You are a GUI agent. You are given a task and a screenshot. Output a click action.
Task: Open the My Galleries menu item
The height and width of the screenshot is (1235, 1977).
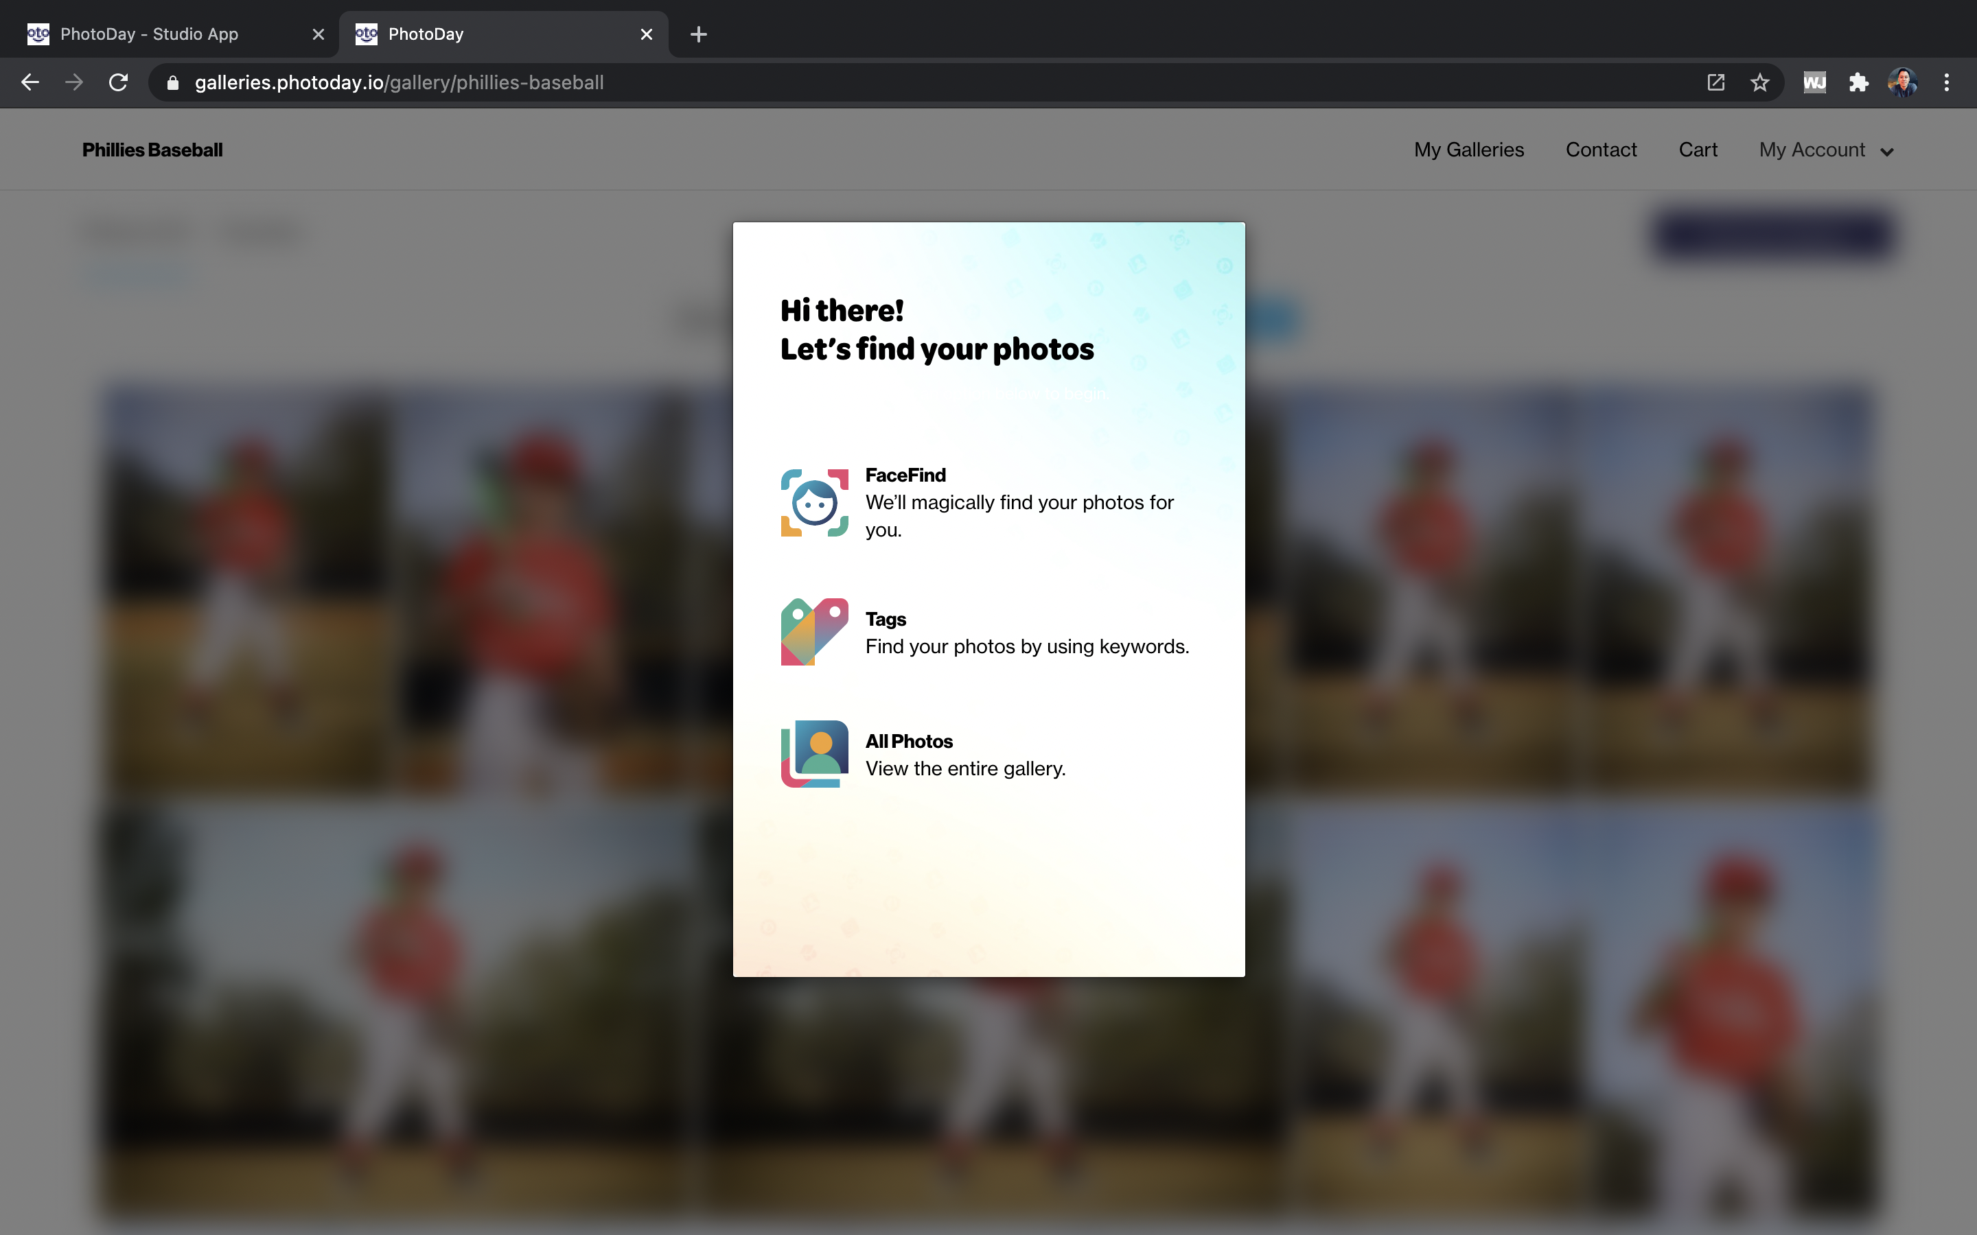(x=1468, y=150)
